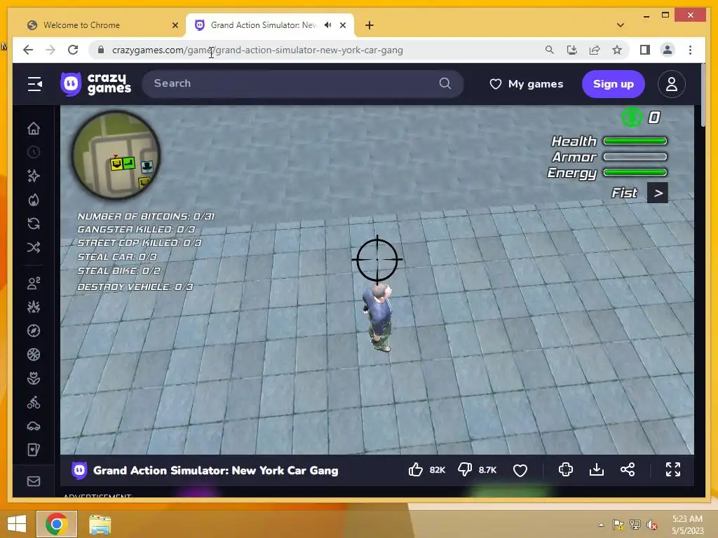
Task: Open Basketball category sidebar icon
Action: tap(34, 354)
